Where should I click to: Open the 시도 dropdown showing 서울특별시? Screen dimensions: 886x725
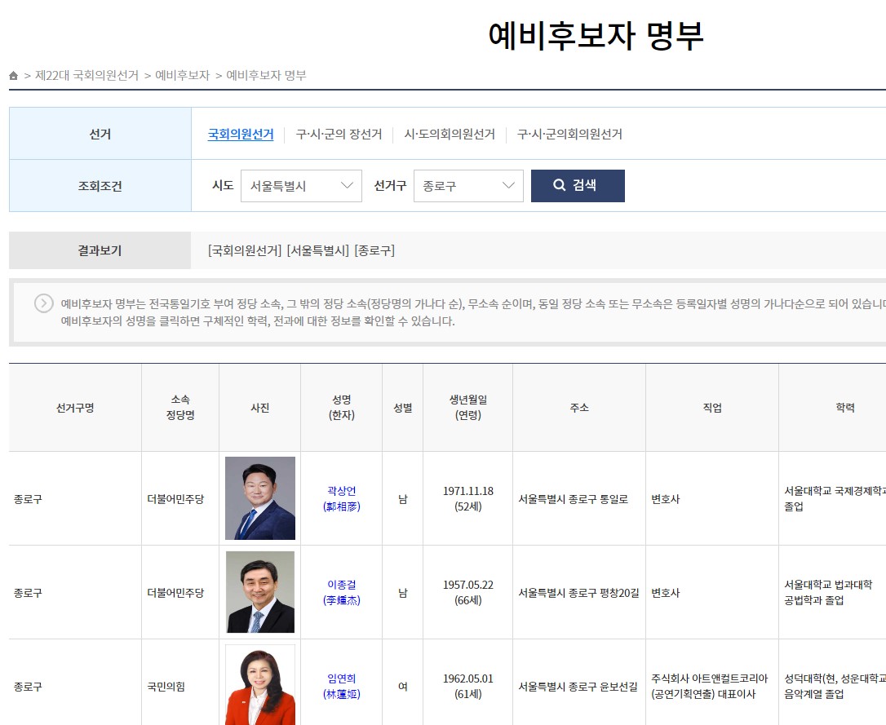point(301,185)
